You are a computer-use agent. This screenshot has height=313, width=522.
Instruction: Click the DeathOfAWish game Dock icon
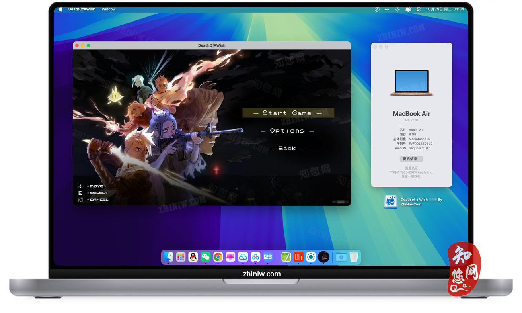[323, 257]
